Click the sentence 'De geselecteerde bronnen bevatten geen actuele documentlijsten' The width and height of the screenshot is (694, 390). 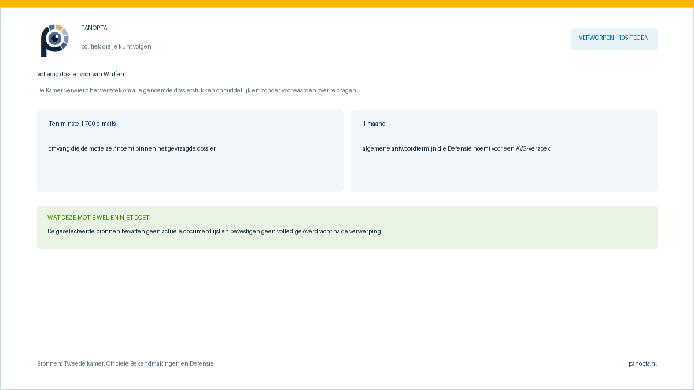tap(215, 231)
